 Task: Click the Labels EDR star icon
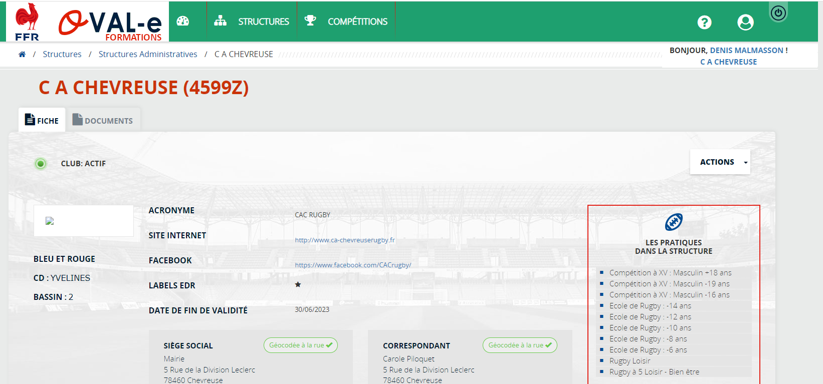coord(298,284)
